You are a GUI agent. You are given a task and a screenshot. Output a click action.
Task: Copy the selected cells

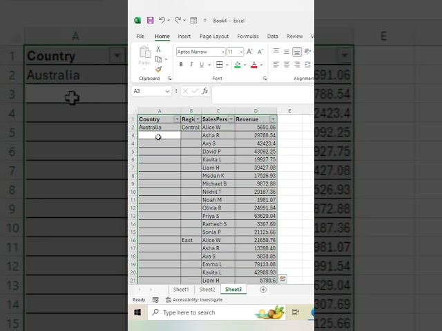(158, 59)
